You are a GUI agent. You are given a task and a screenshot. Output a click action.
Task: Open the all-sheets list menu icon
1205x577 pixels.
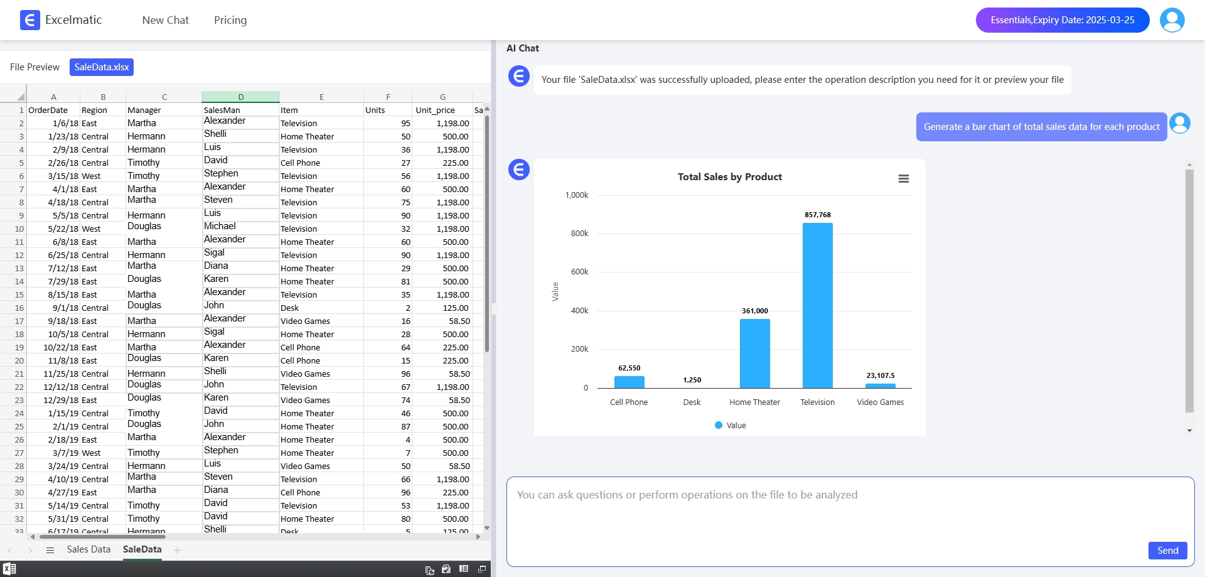[x=50, y=550]
